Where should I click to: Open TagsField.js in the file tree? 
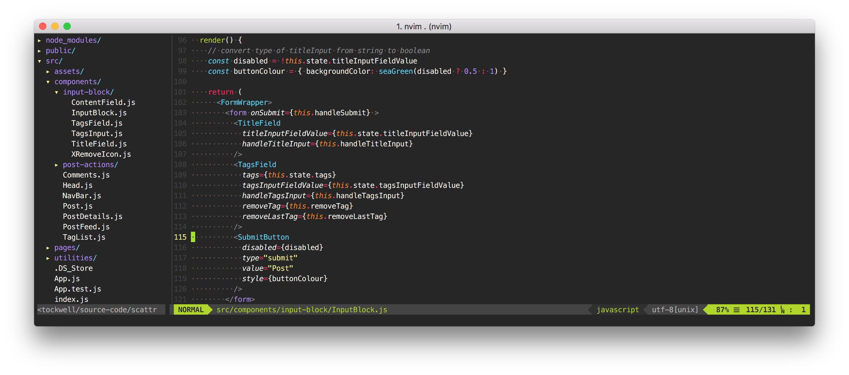coord(97,123)
